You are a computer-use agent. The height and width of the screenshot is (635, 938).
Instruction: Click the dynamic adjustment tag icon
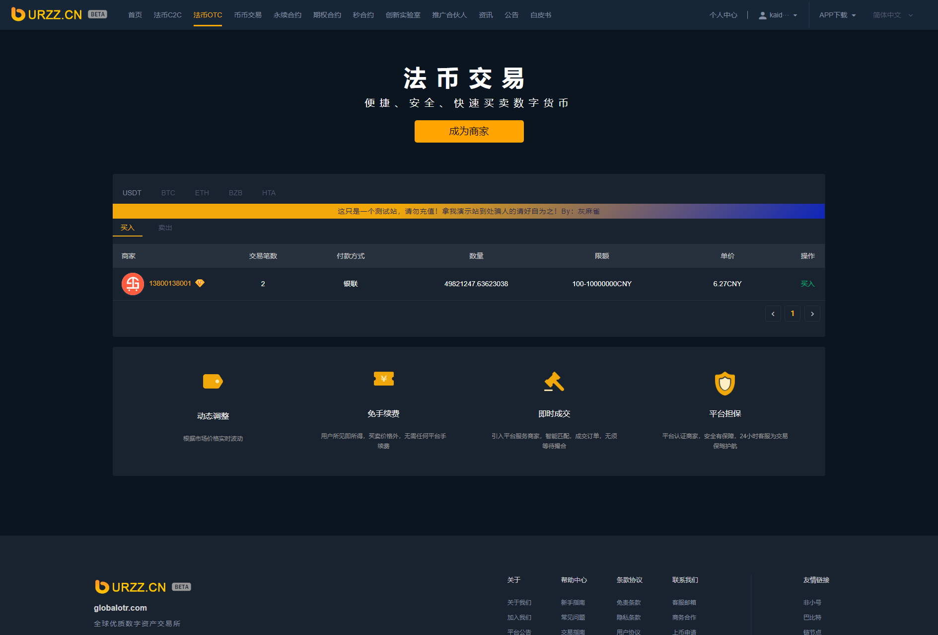click(213, 381)
